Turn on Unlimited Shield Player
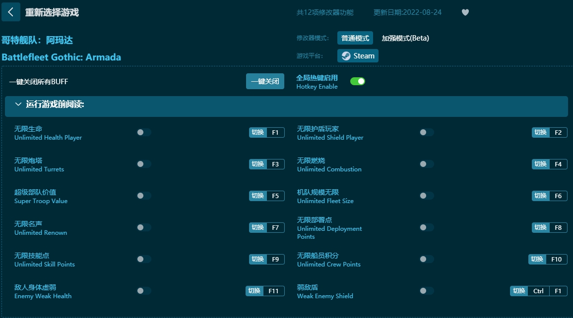Image resolution: width=573 pixels, height=318 pixels. [426, 132]
